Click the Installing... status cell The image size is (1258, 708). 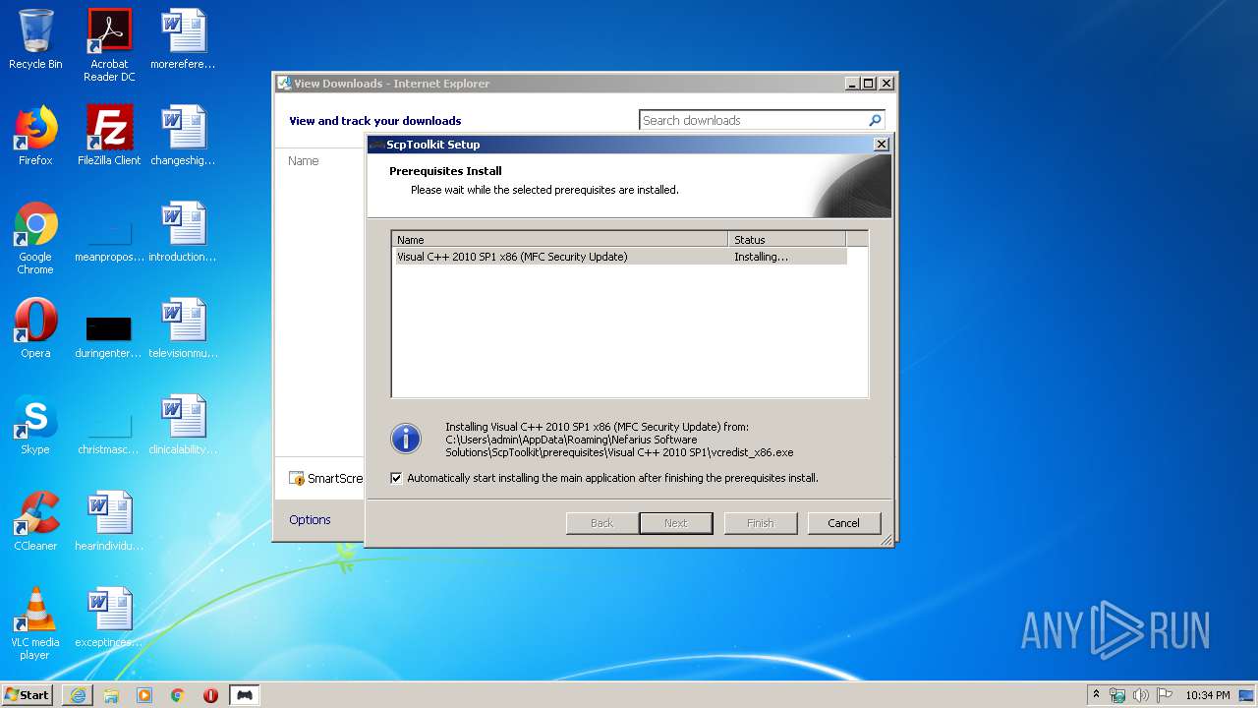pos(761,257)
